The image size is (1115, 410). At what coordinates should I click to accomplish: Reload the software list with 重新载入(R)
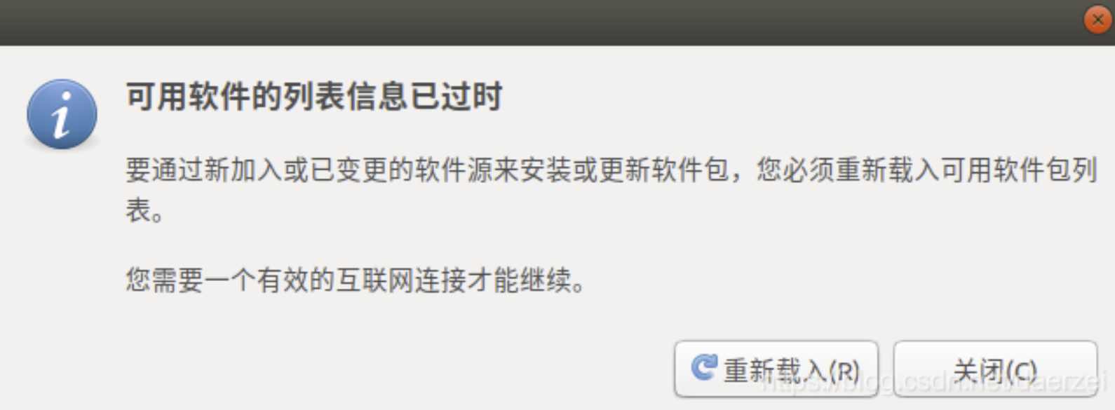(776, 369)
